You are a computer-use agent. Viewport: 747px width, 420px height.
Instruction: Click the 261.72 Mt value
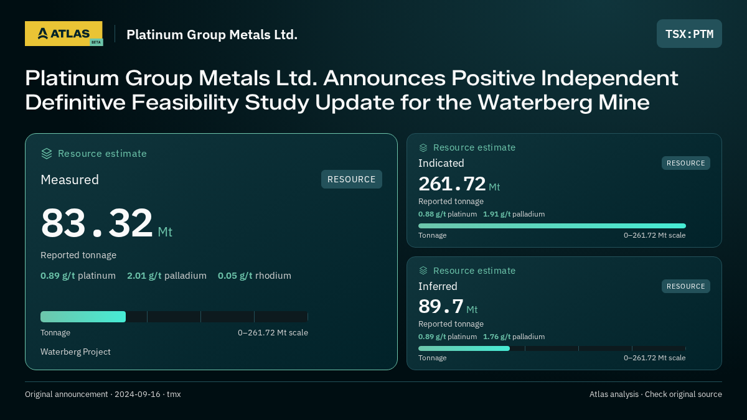pos(459,184)
